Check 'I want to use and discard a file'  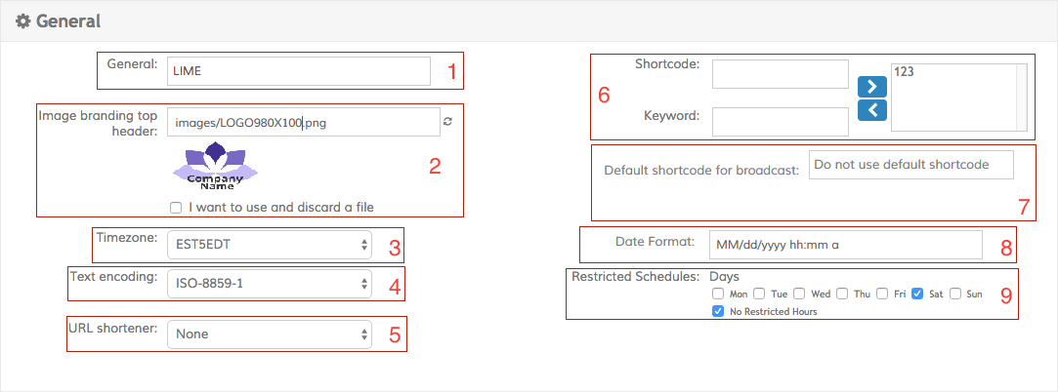pos(175,207)
